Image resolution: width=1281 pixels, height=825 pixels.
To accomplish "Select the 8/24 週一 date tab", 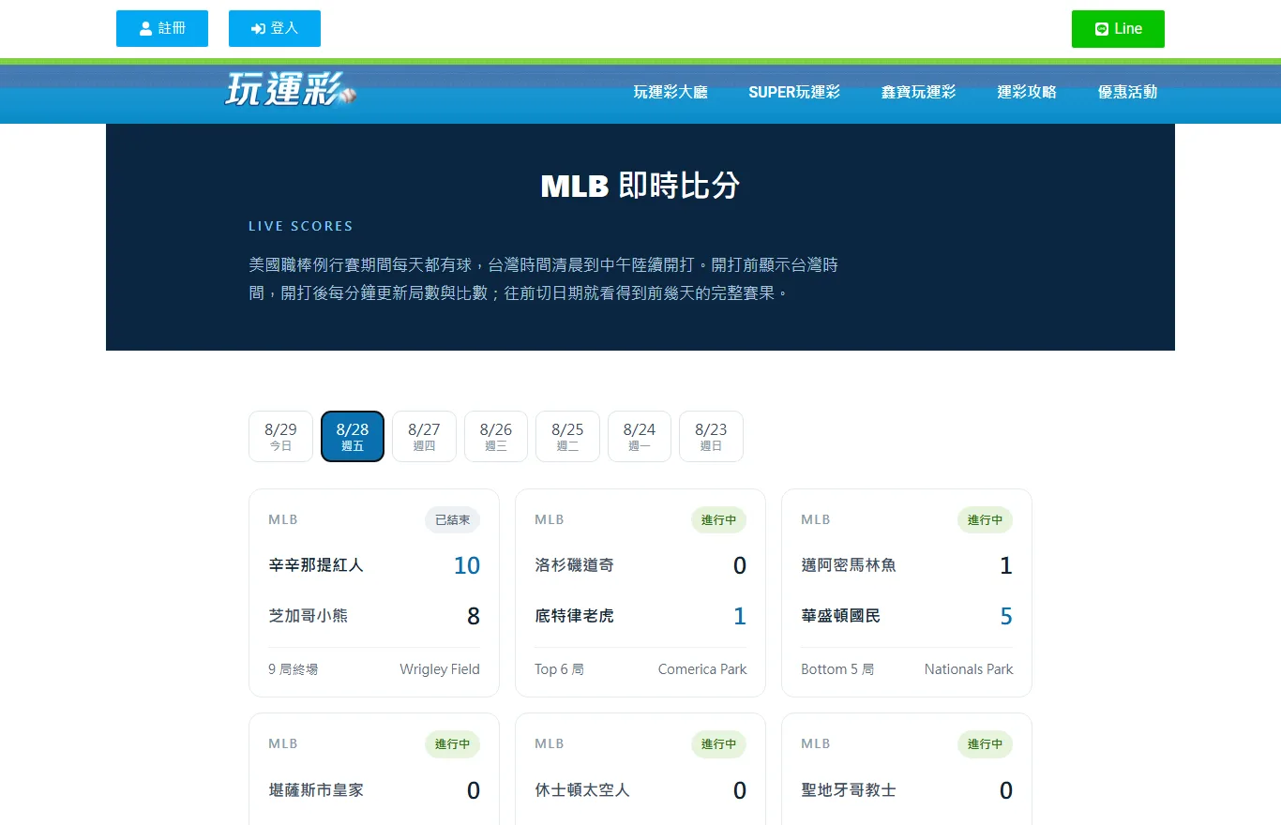I will point(640,437).
